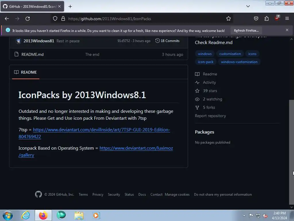Screen dimensions: 294x221
Task: Open the Privacy footer link
Action: point(98,195)
